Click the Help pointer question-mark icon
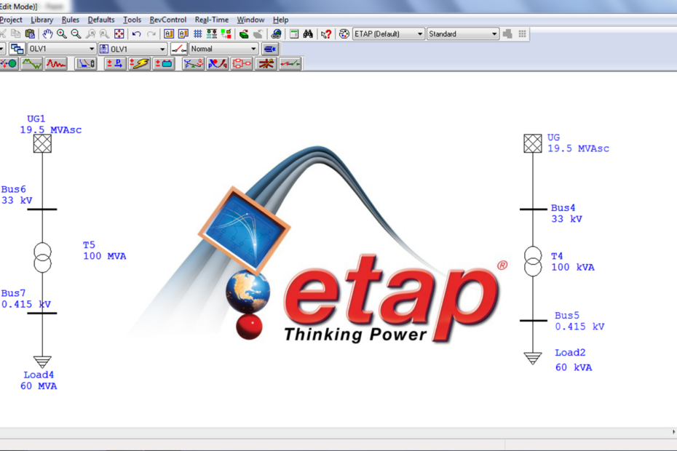677x451 pixels. pyautogui.click(x=326, y=33)
